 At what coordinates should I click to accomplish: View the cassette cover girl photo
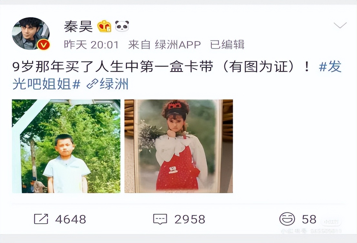[178, 146]
